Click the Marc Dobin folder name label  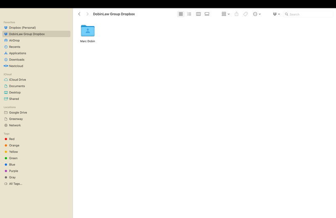click(87, 41)
